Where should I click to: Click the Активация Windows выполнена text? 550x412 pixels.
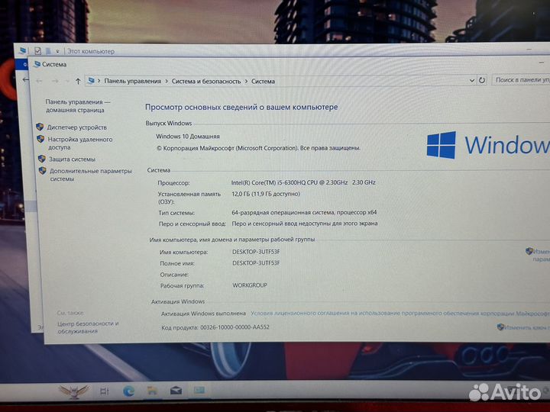[203, 314]
